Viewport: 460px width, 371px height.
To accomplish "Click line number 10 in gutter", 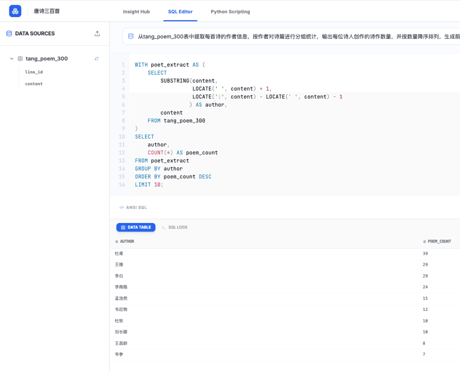I will pos(122,136).
